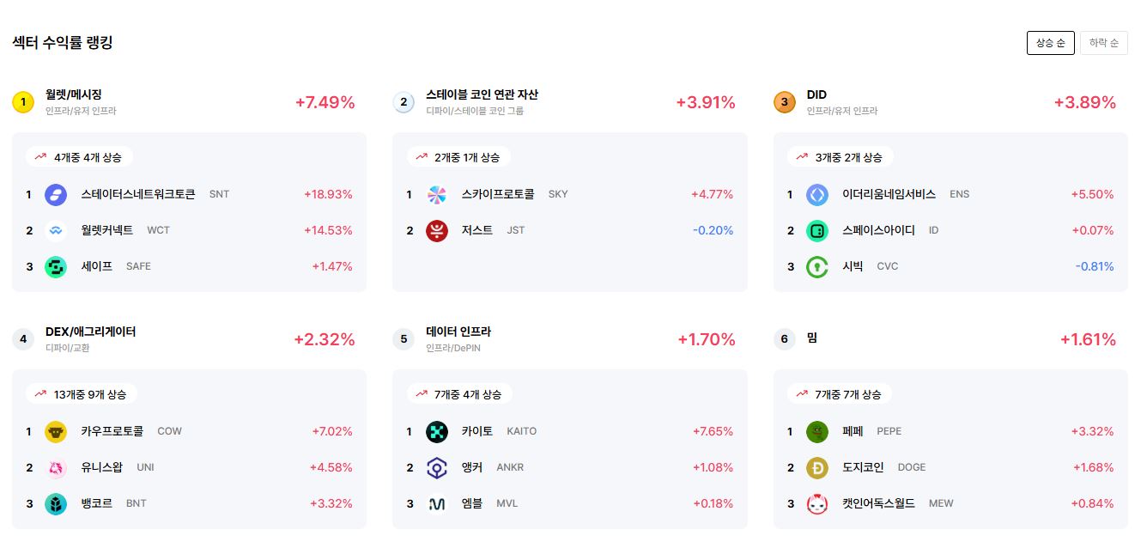Select the 시빅 CVC row
The height and width of the screenshot is (554, 1147).
pos(950,266)
